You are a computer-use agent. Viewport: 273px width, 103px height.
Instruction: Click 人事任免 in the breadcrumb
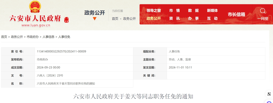64,37
